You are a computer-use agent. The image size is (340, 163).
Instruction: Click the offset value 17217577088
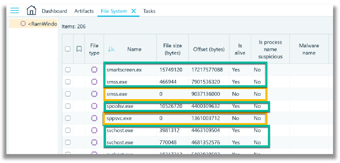click(x=207, y=70)
